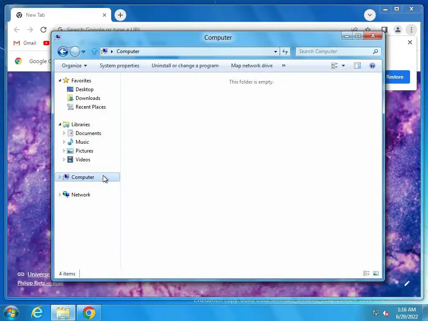The image size is (428, 321).
Task: Switch to large icons view from status bar
Action: 376,273
